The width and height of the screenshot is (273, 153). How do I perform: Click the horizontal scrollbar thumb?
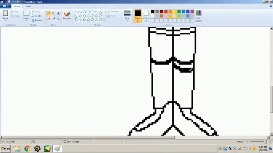89,137
